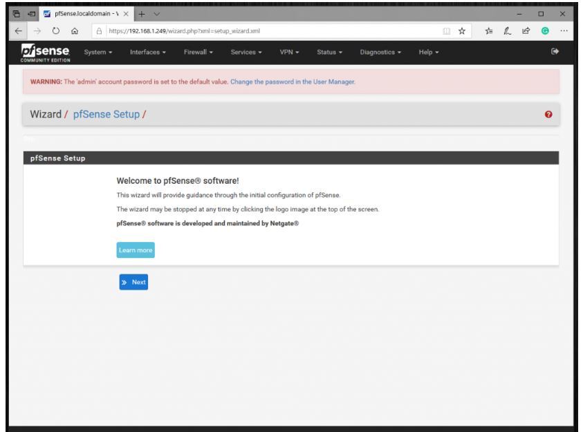Screen dimensions: 583x432
Task: Click the pfSense Community Edition logo
Action: [x=46, y=53]
